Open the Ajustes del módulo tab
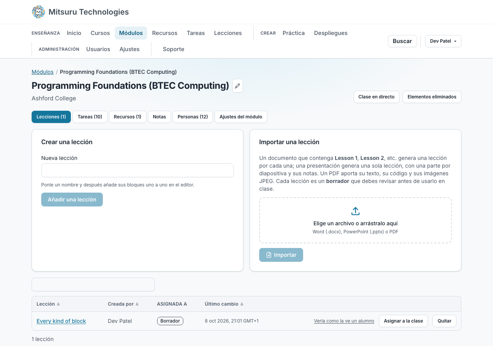Screen dimensions: 493x346 click(x=241, y=117)
